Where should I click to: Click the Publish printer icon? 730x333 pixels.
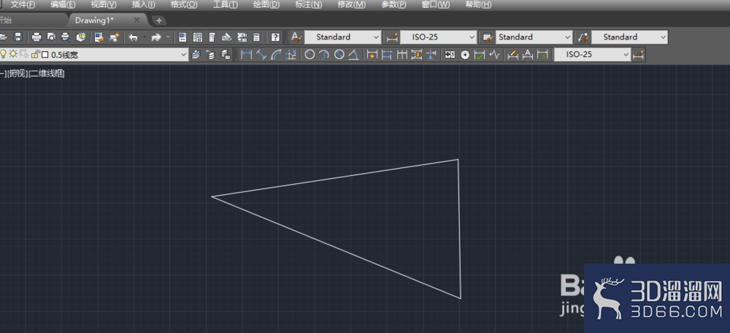click(66, 37)
